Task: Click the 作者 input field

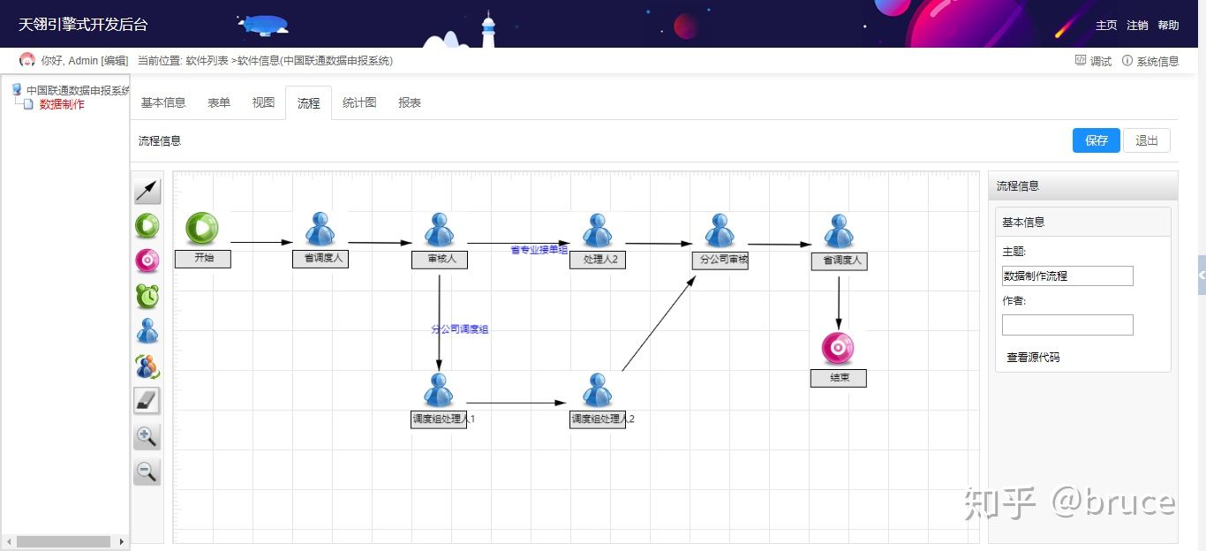Action: tap(1067, 325)
